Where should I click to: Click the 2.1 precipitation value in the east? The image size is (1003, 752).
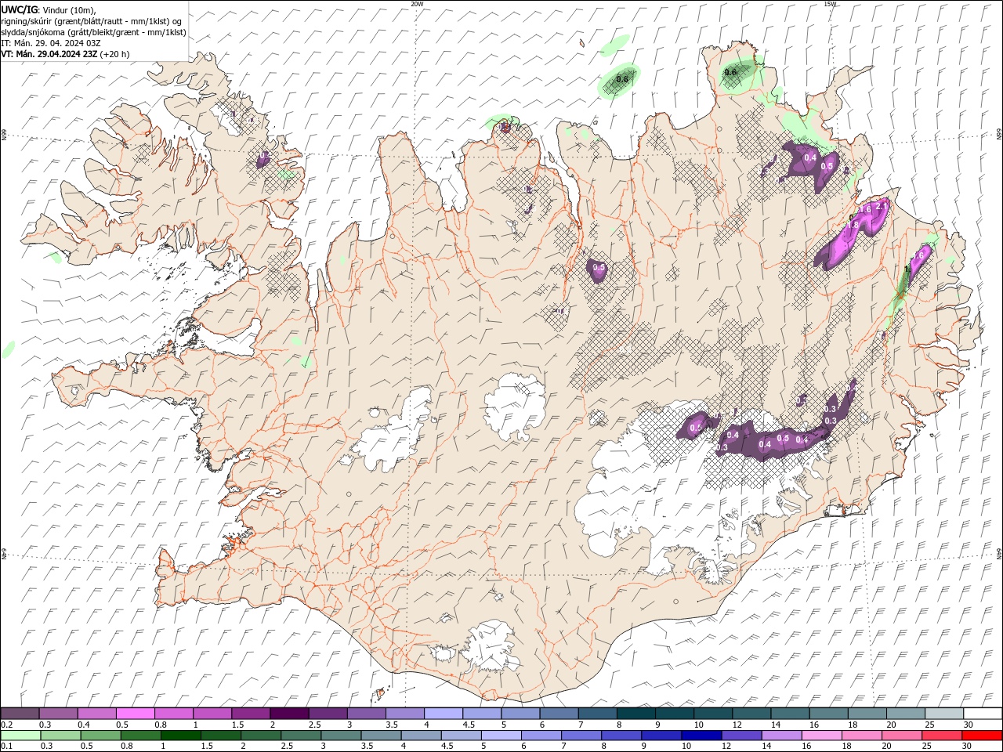click(x=881, y=206)
